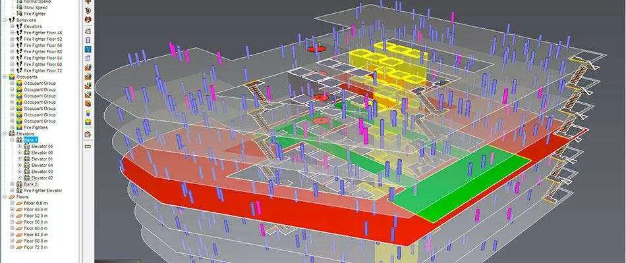Click the floor icon beside Floor 52.0 m
The height and width of the screenshot is (263, 626).
tap(19, 216)
